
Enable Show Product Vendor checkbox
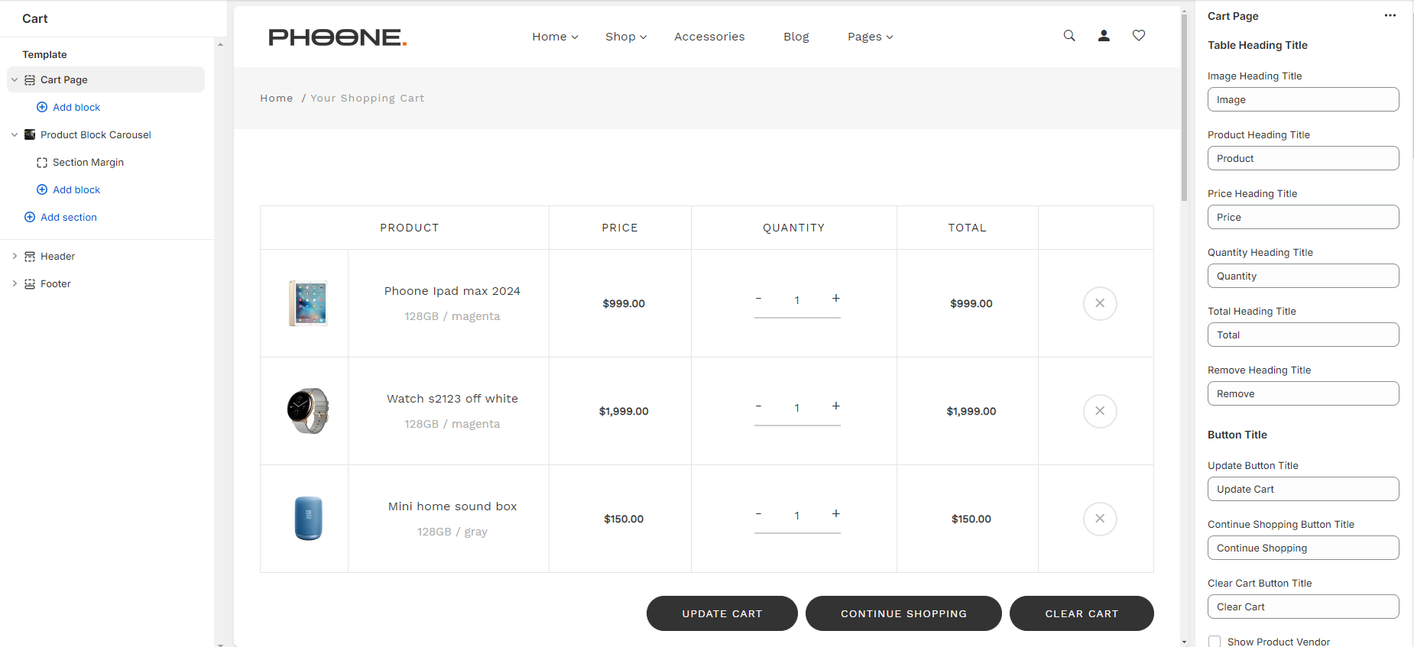[1215, 642]
